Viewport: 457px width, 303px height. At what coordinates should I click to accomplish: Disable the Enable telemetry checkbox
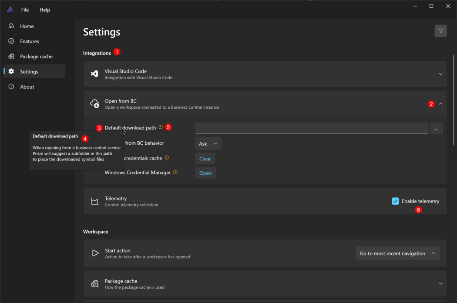click(x=395, y=201)
